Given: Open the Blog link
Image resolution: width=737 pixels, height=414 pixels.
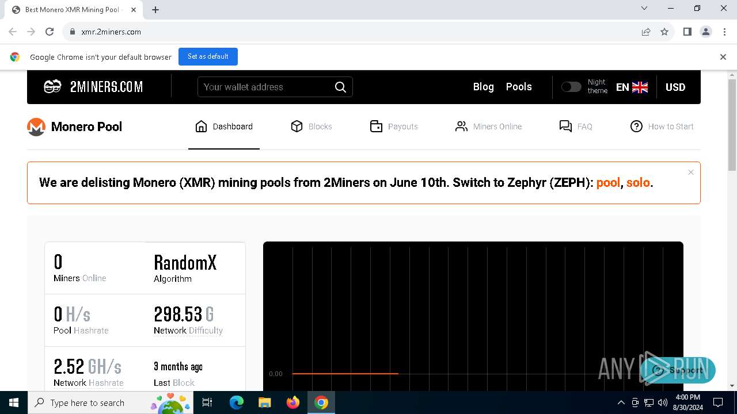Looking at the screenshot, I should (484, 87).
